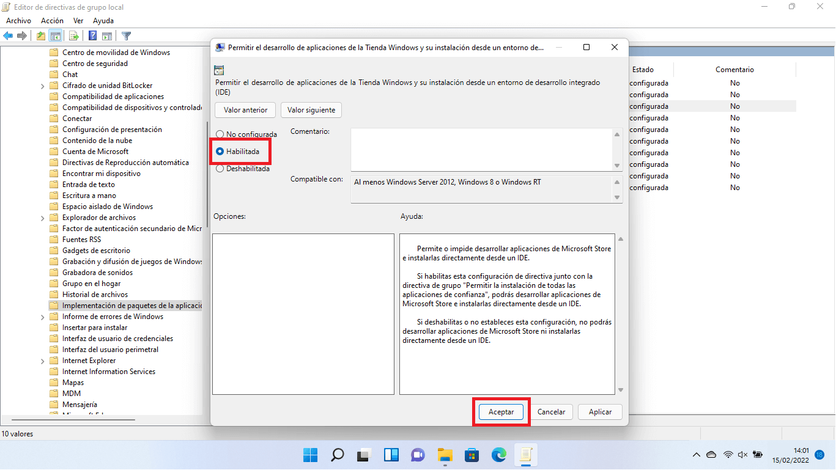The width and height of the screenshot is (836, 470).
Task: Click the Valor siguiente button
Action: pyautogui.click(x=311, y=110)
